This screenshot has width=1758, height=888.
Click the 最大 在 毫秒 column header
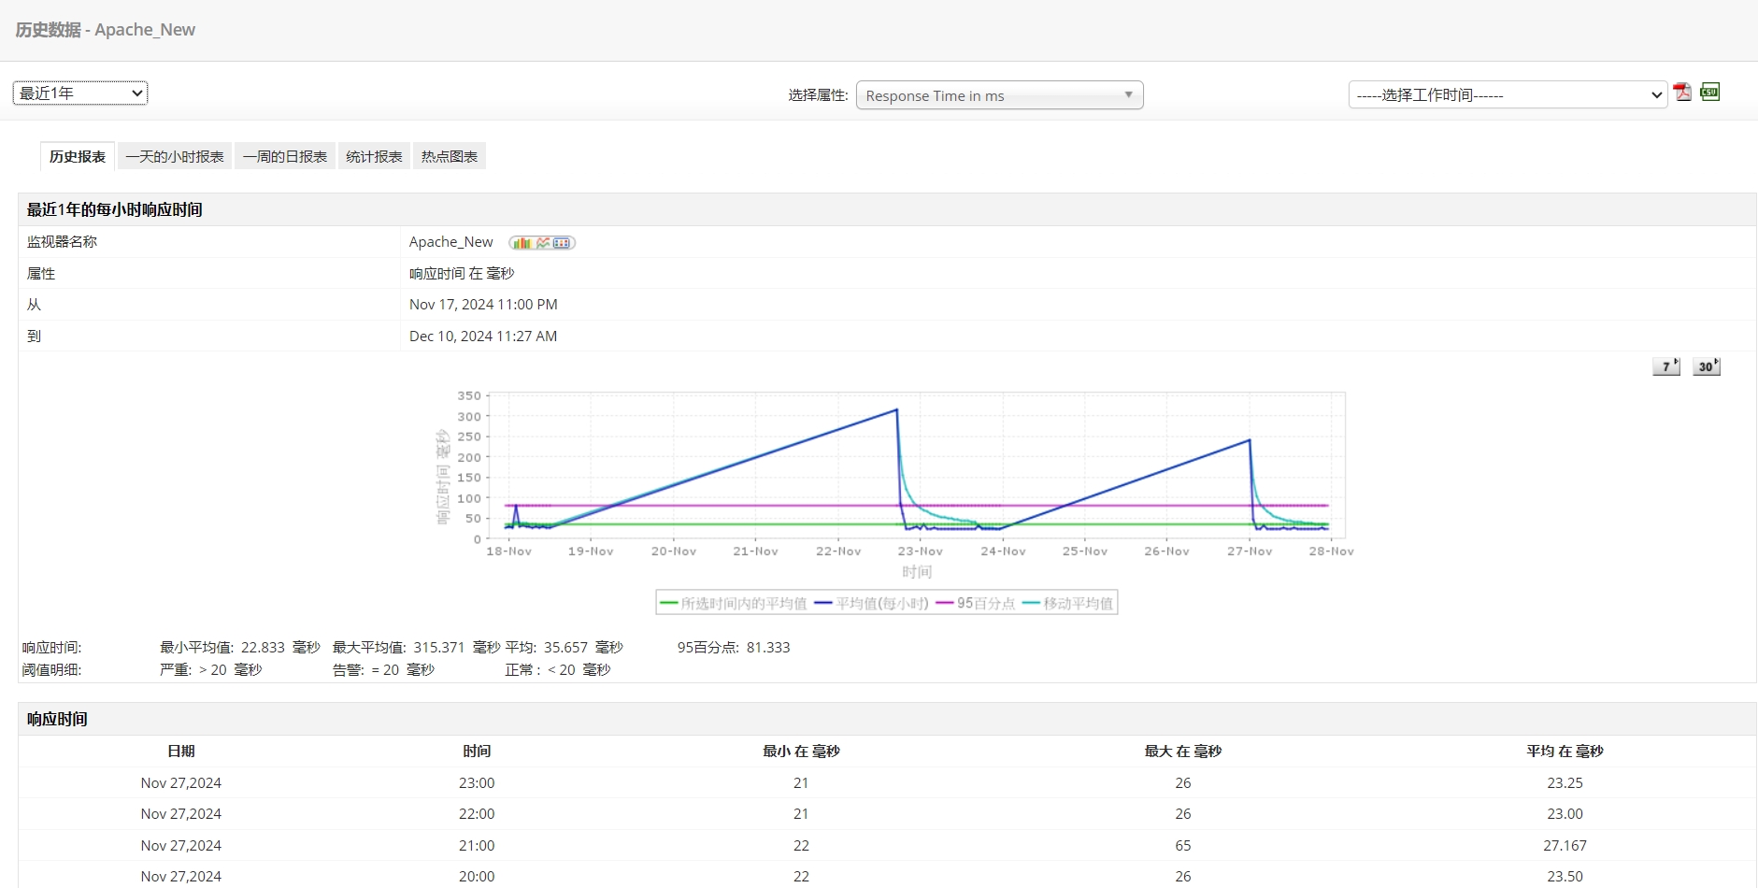click(x=1183, y=752)
